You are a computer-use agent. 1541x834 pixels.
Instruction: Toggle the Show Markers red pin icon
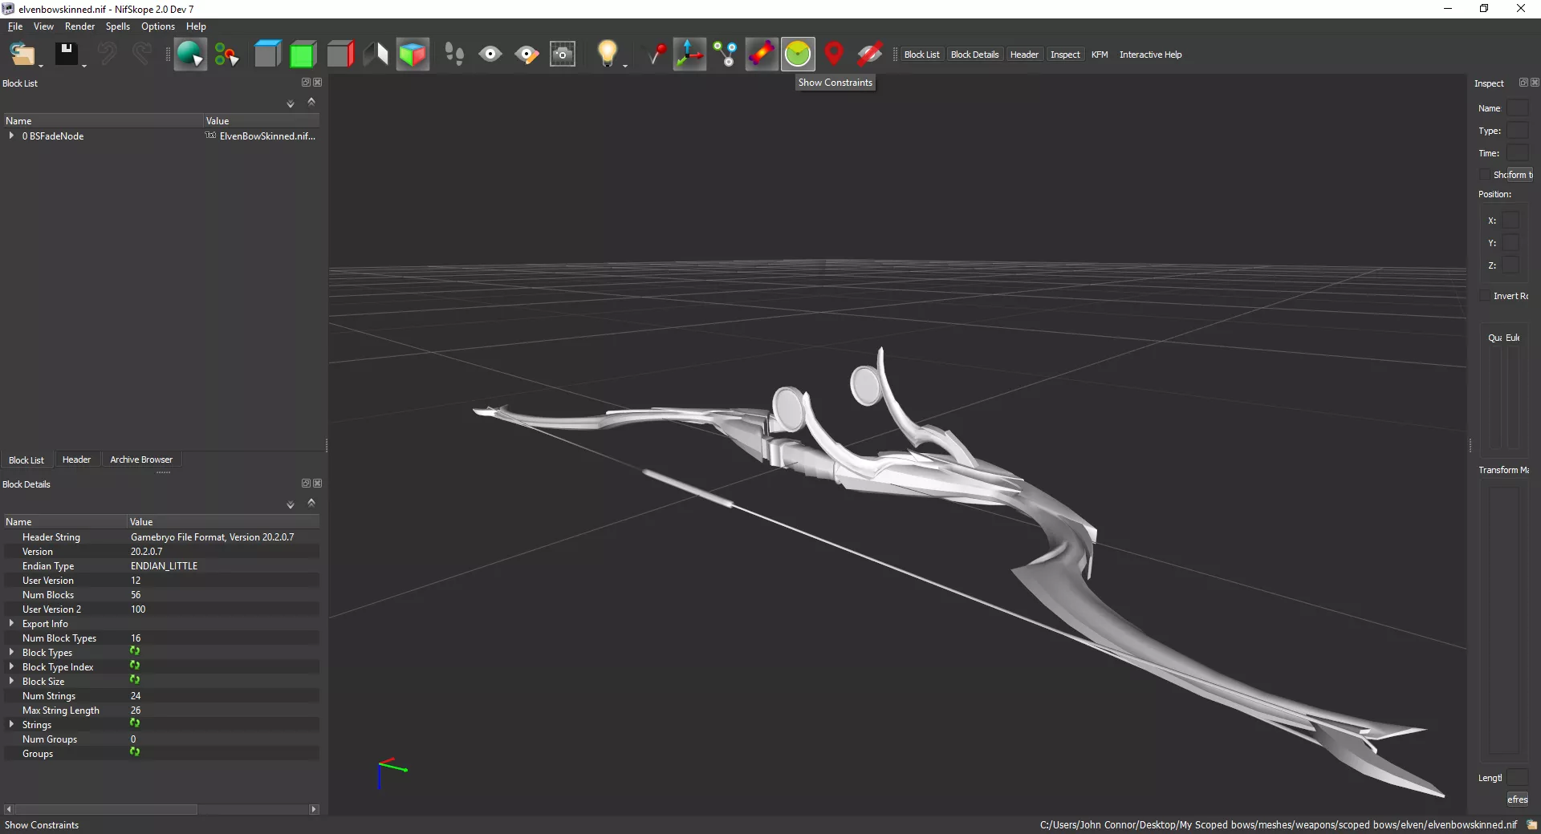[x=834, y=55]
